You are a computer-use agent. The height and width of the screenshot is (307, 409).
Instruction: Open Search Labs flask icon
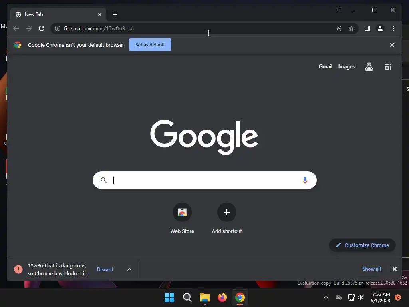click(369, 67)
